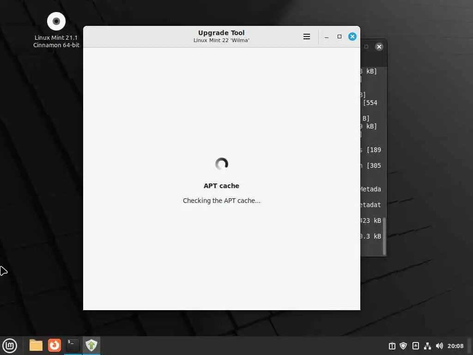Open the tray applet icon right of the shield

tap(415, 346)
